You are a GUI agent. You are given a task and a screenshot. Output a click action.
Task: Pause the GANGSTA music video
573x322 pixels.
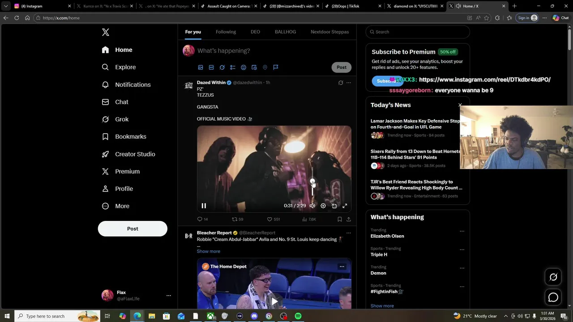pos(204,206)
